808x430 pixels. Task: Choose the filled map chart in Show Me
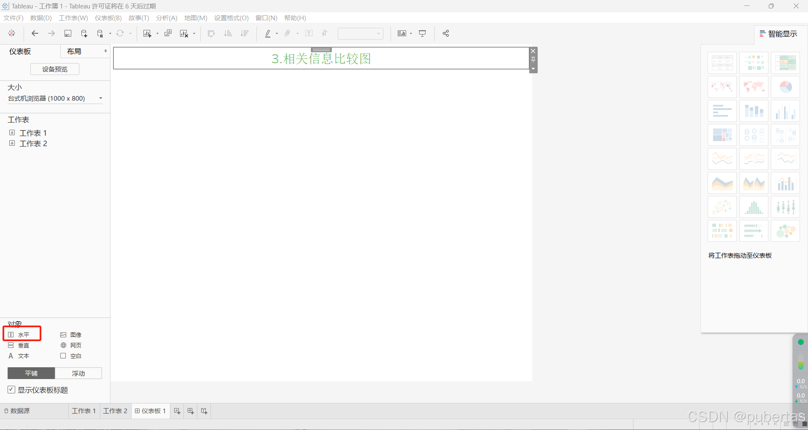(x=754, y=87)
